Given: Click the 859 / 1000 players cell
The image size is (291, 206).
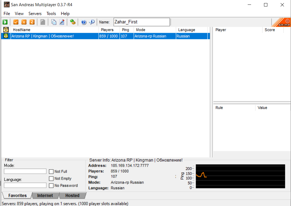Looking at the screenshot, I should [x=109, y=36].
